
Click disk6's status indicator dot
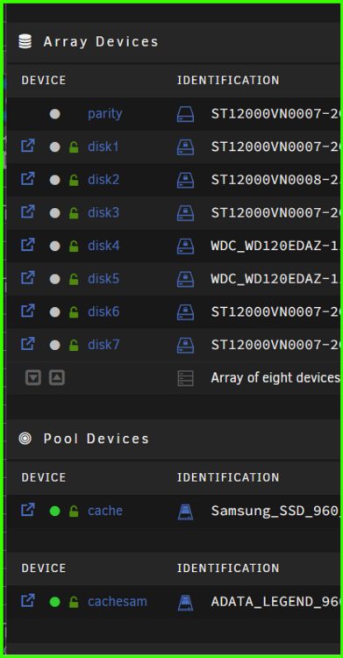(x=54, y=312)
